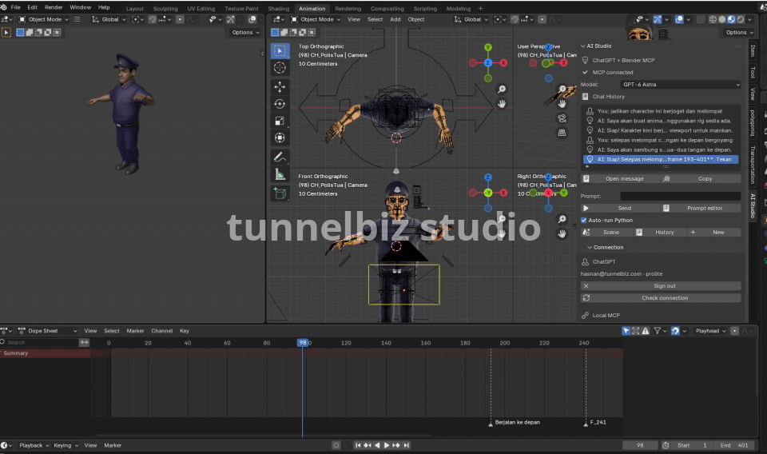This screenshot has height=454, width=767.
Task: Open the Window menu
Action: click(x=80, y=7)
